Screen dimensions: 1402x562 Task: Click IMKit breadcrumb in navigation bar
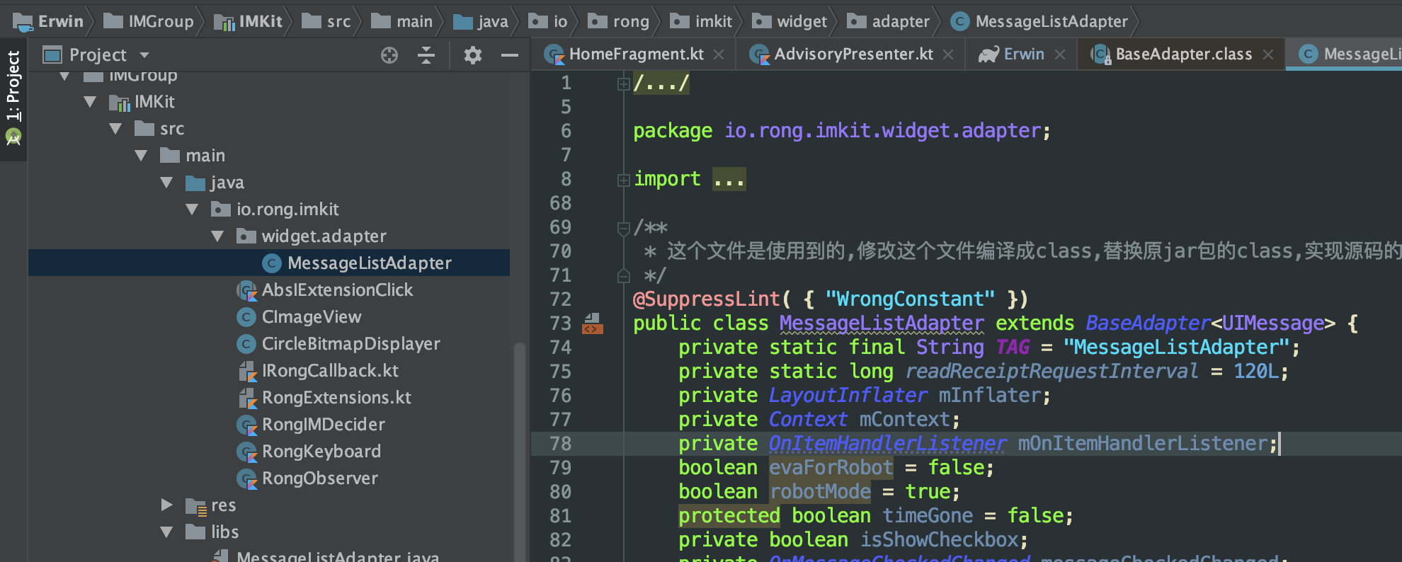(x=249, y=22)
